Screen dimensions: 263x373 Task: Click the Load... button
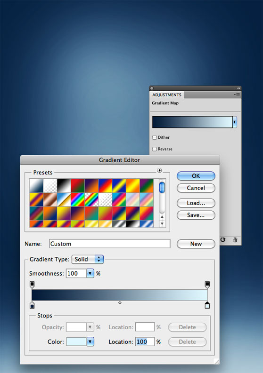pos(196,203)
